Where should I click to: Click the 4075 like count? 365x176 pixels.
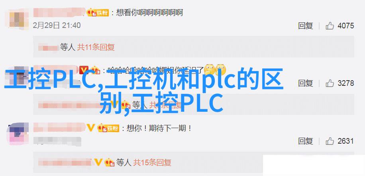[x=346, y=26]
